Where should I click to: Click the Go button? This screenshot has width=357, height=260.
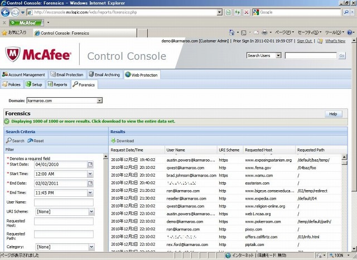(x=342, y=56)
